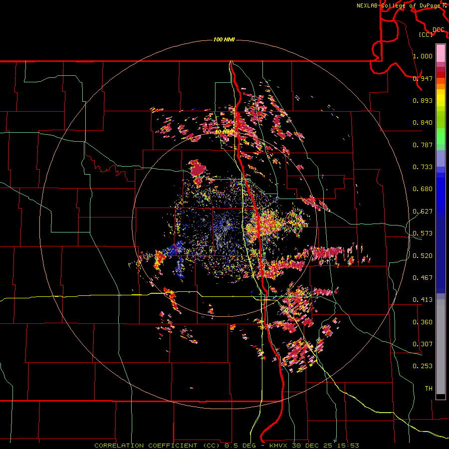Select the 0.467 scale value
The width and height of the screenshot is (449, 449).
[x=423, y=278]
